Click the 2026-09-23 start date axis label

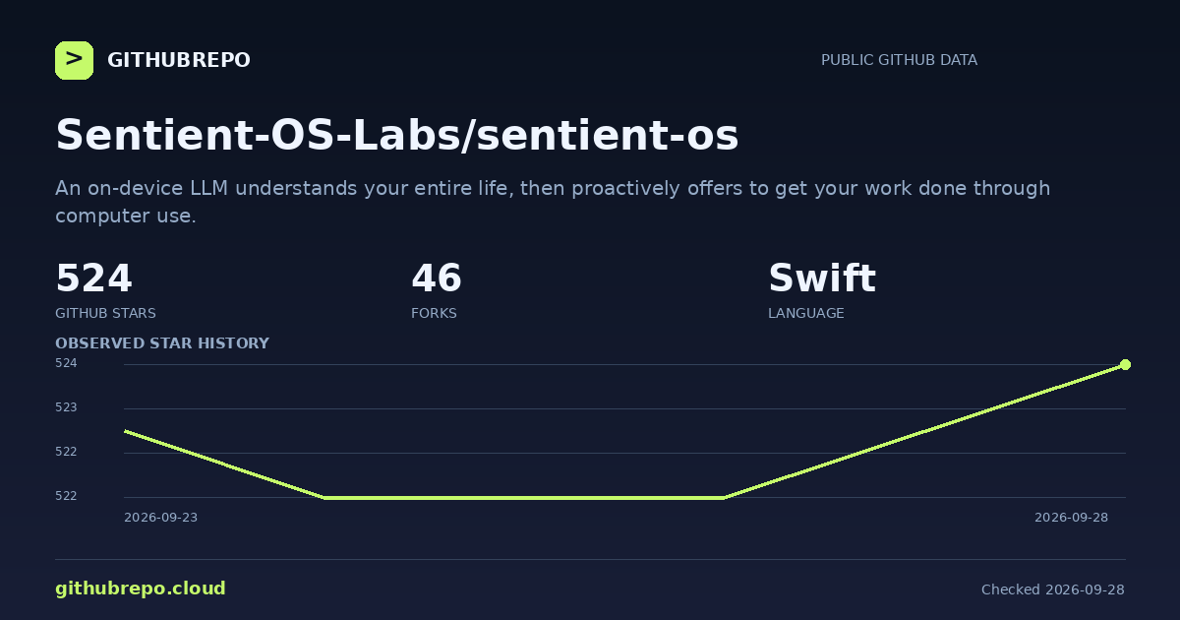tap(160, 518)
